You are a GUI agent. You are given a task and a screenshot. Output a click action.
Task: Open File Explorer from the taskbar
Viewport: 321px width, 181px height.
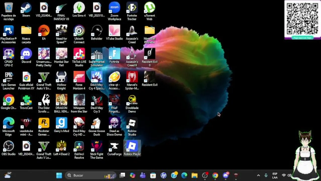pos(194,175)
